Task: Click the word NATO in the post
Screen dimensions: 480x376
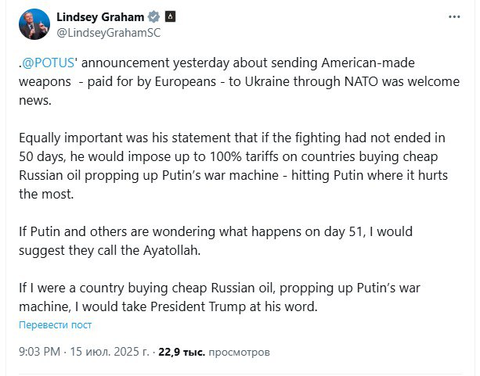Action: (x=361, y=81)
